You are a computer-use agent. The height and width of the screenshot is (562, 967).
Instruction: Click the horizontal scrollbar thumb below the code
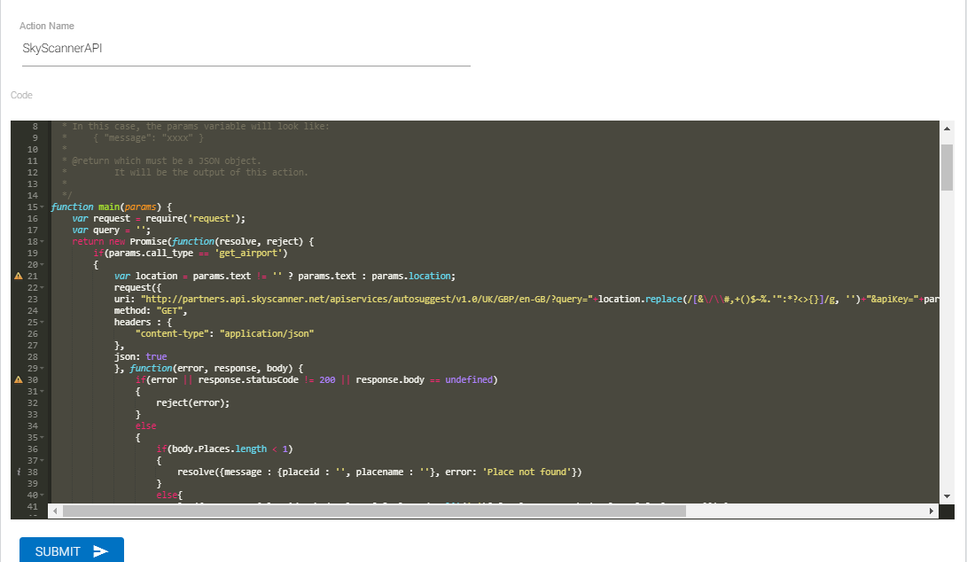[374, 511]
